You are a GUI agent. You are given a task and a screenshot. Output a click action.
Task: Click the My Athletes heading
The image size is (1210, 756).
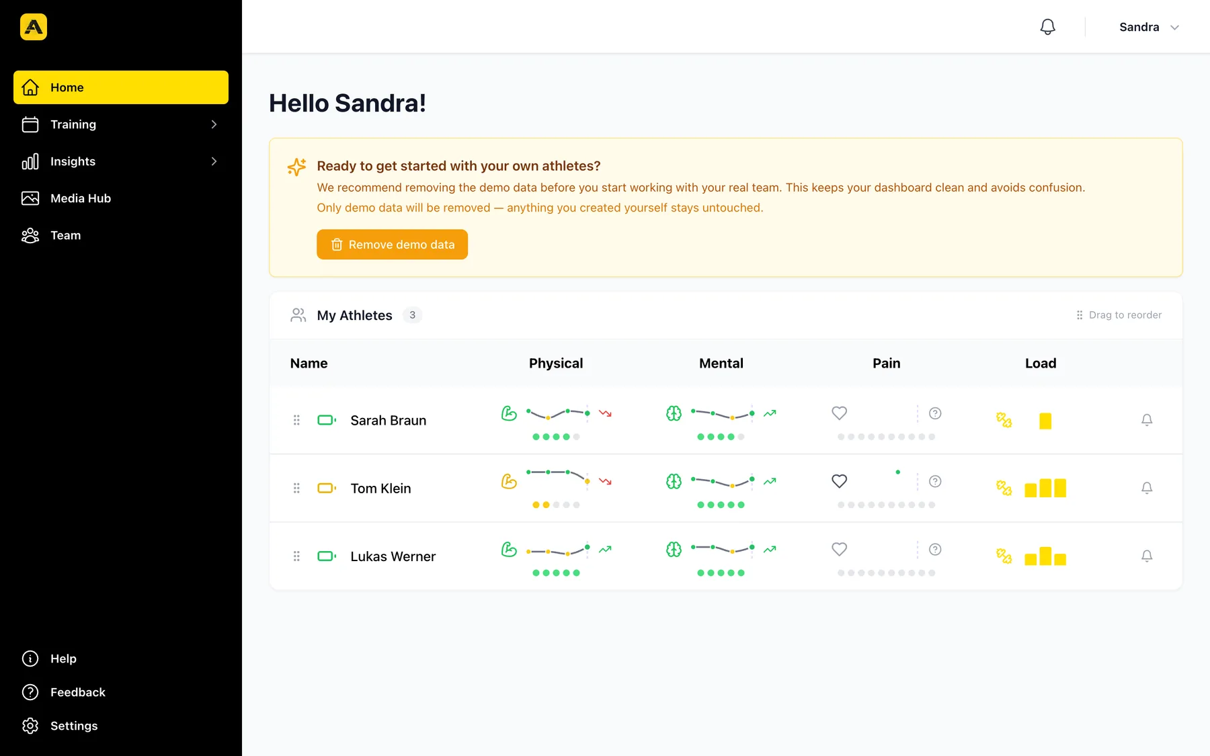coord(354,315)
